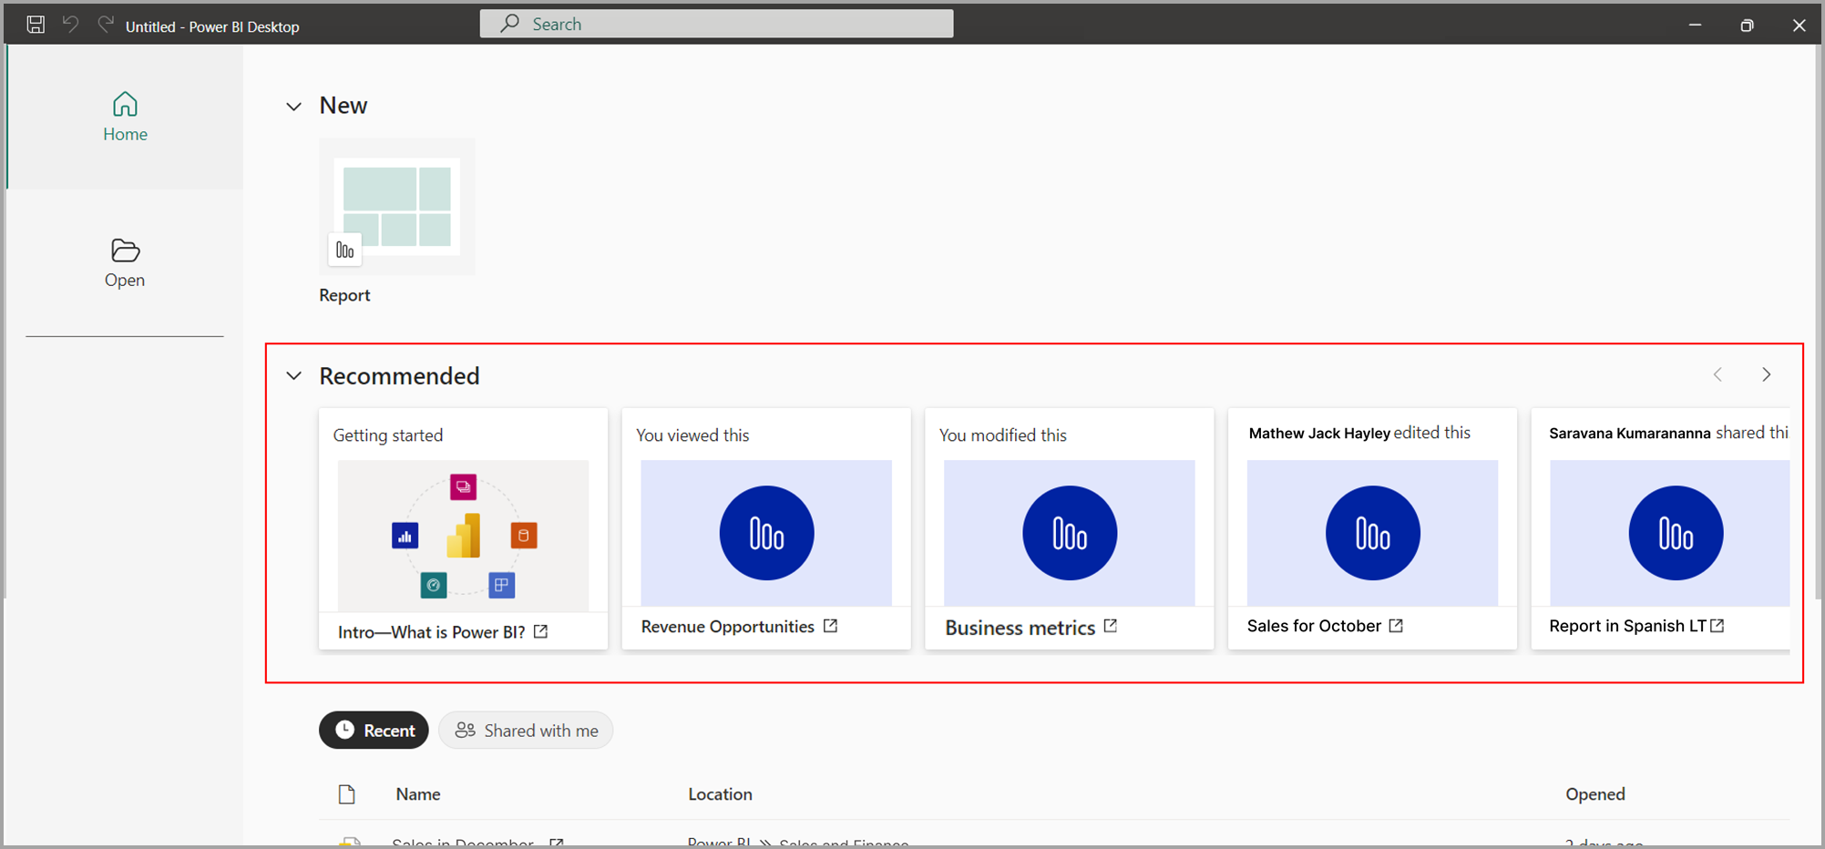The width and height of the screenshot is (1825, 849).
Task: Click 'You viewed this' card caption
Action: coord(692,435)
